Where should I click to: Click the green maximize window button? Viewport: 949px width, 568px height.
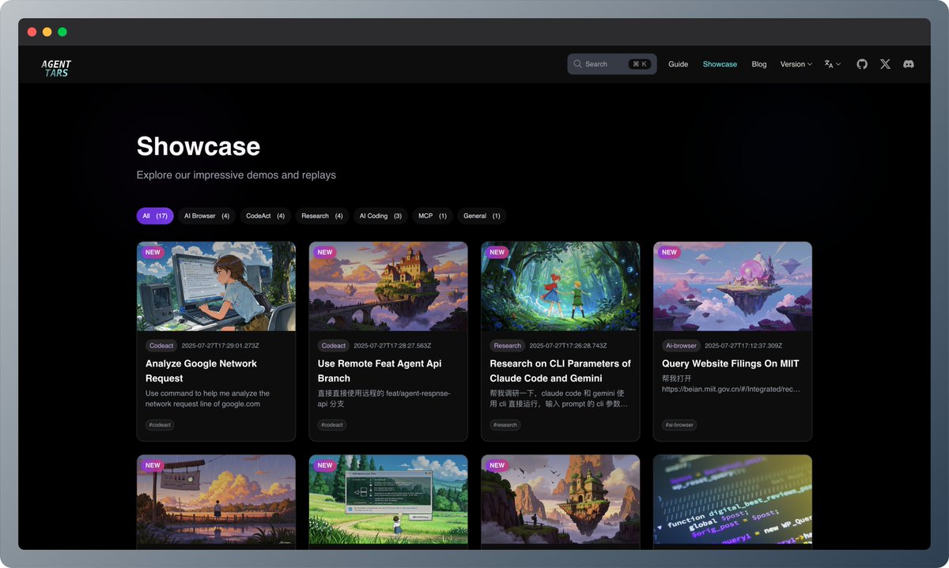click(62, 32)
